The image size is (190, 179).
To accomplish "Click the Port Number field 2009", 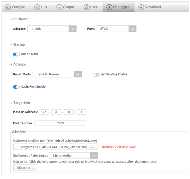I will point(60,123).
